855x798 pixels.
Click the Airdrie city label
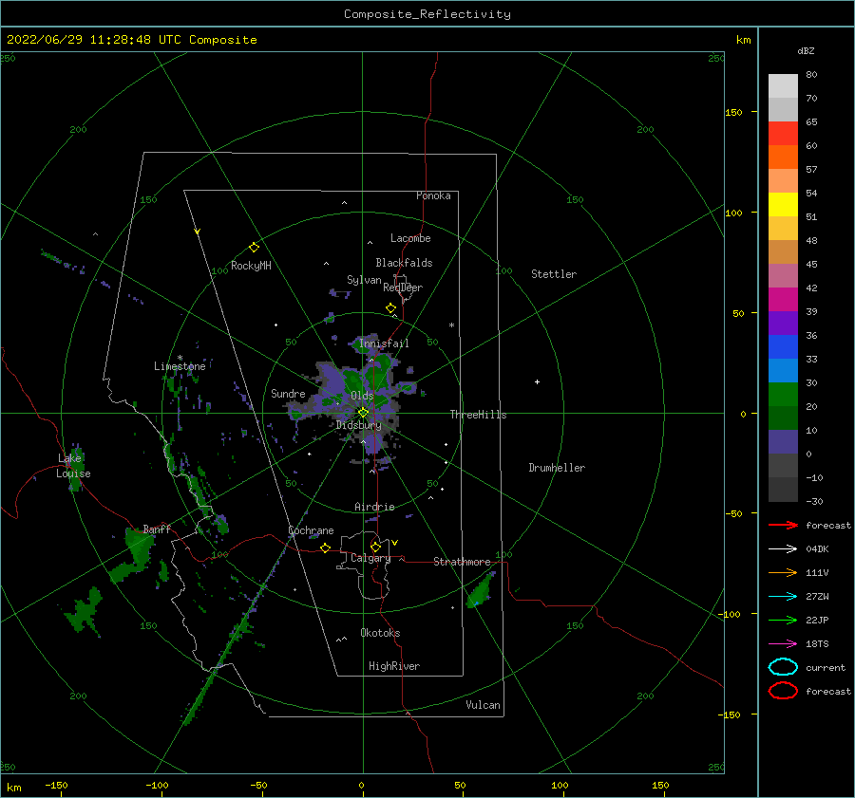(x=374, y=507)
